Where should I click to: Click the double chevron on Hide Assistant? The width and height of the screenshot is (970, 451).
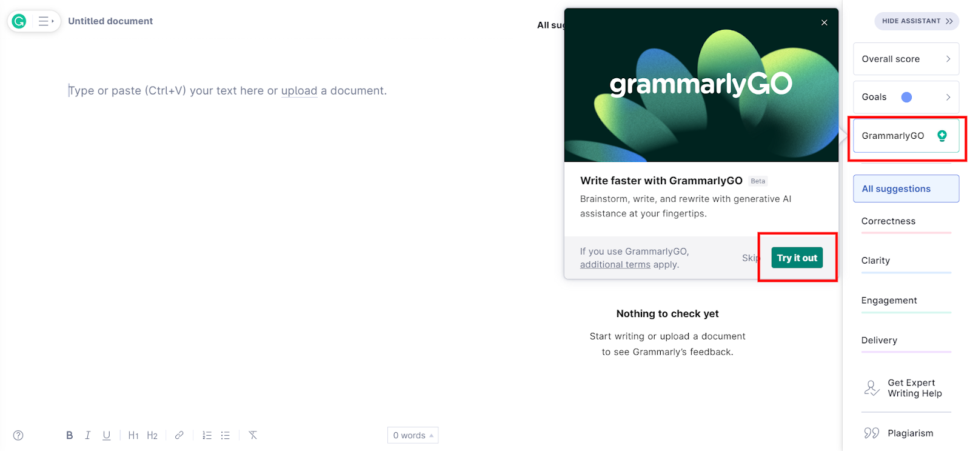tap(949, 21)
